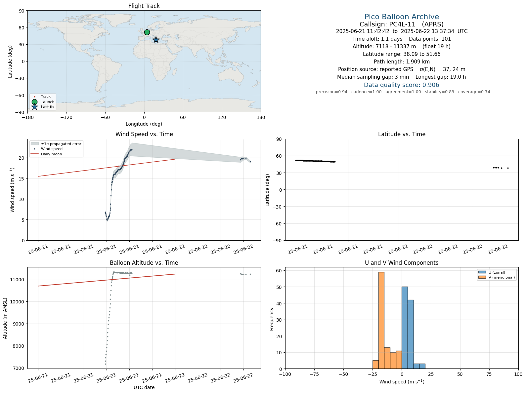Click the precision/cadence/agreement score breakdown line
526x393 pixels.
click(403, 92)
